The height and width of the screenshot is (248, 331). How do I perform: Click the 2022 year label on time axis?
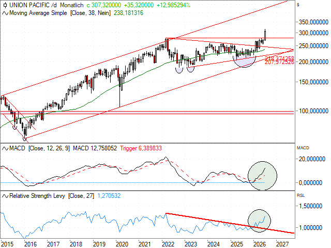coord(168,244)
